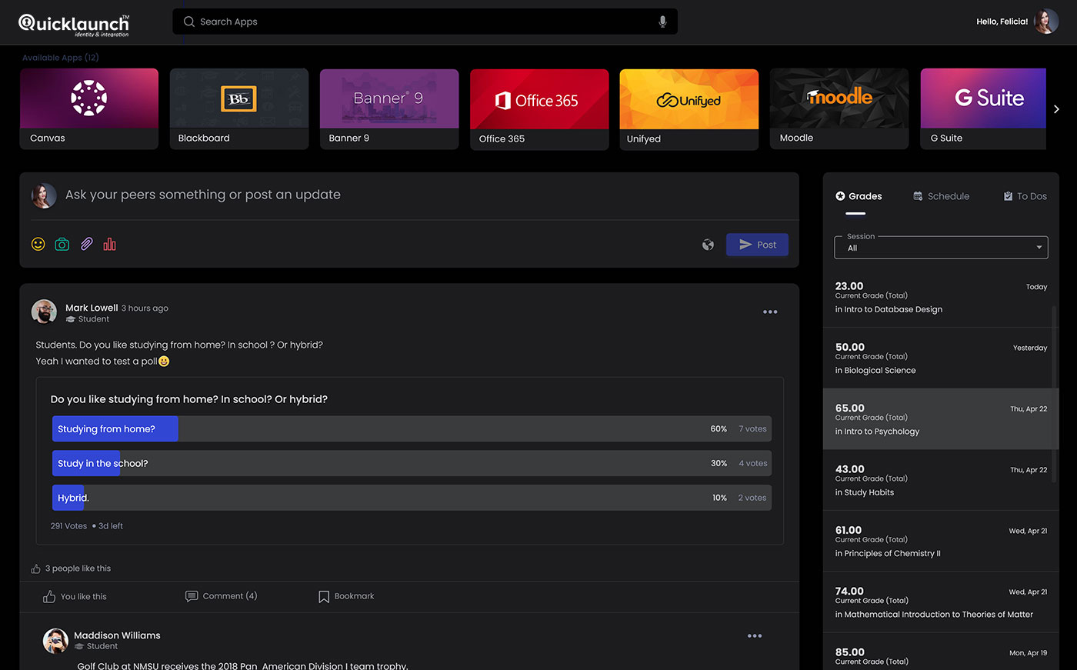Expand the Session dropdown
1077x670 pixels.
click(x=941, y=248)
